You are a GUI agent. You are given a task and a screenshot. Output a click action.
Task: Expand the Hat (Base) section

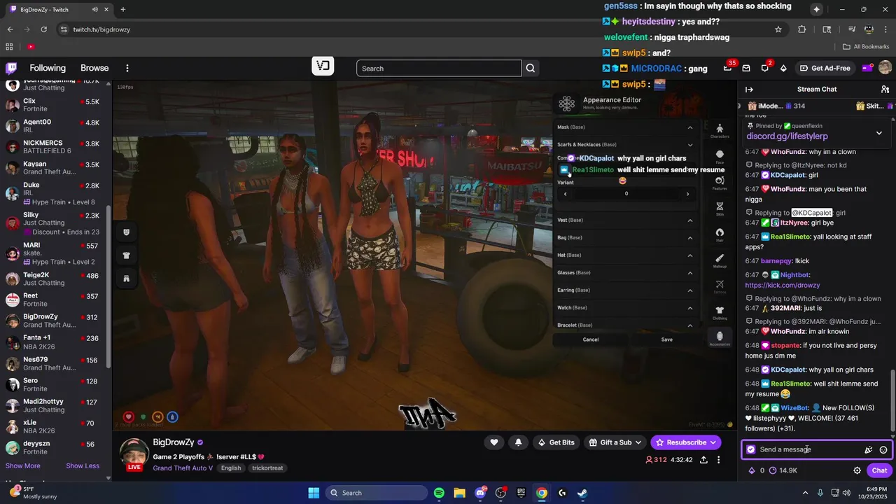624,255
